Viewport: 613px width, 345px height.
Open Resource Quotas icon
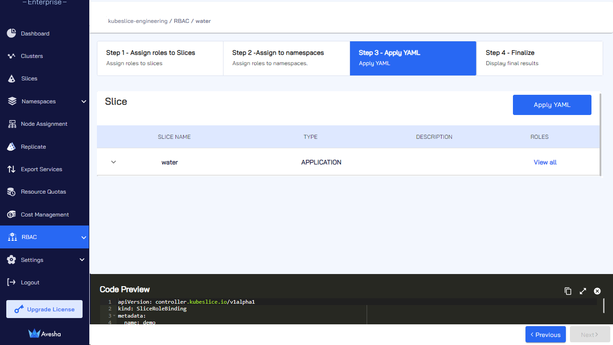tap(12, 192)
